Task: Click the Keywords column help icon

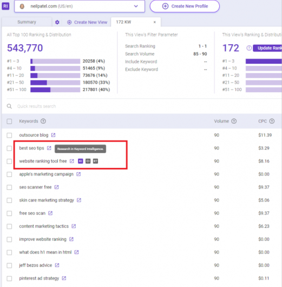Action: 43,121
